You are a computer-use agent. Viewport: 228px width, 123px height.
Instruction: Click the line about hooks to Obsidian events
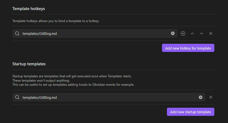pos(73,85)
